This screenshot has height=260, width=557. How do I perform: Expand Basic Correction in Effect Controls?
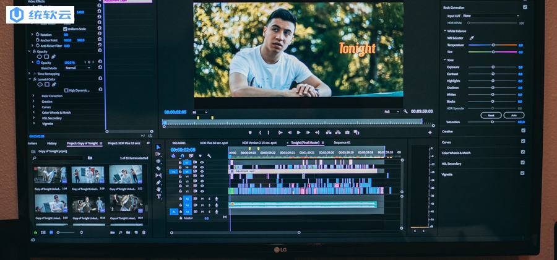point(33,96)
